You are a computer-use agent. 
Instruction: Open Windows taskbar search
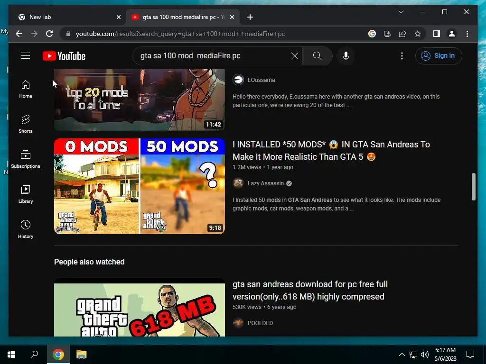click(x=34, y=355)
